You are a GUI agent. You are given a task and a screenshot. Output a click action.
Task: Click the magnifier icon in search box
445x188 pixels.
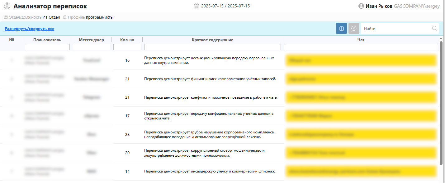[434, 29]
